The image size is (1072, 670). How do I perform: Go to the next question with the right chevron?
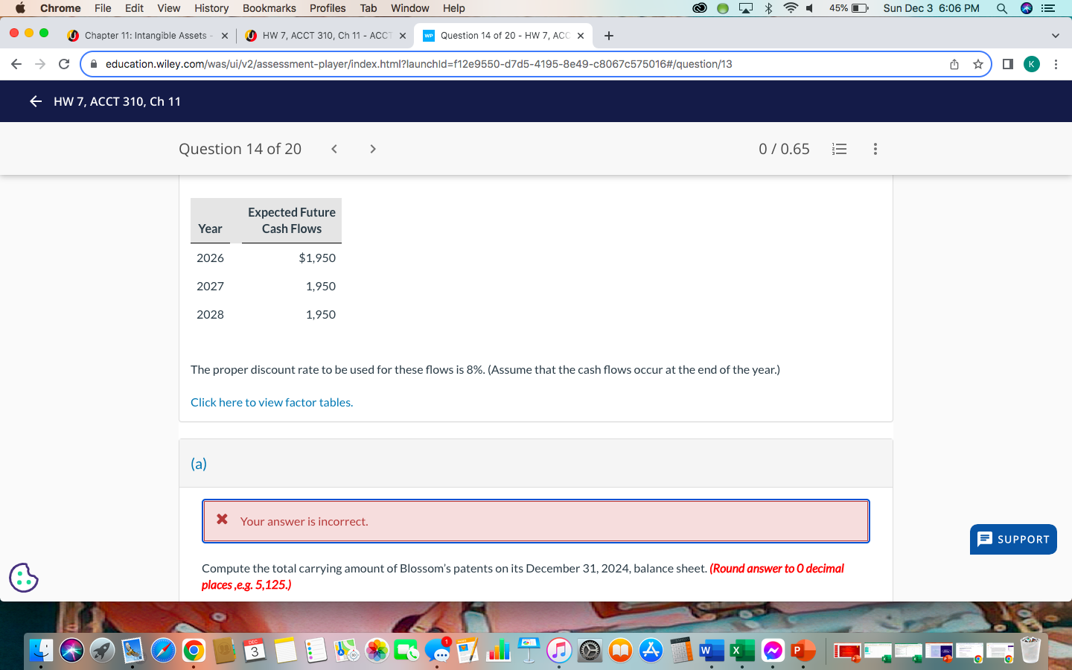click(372, 149)
